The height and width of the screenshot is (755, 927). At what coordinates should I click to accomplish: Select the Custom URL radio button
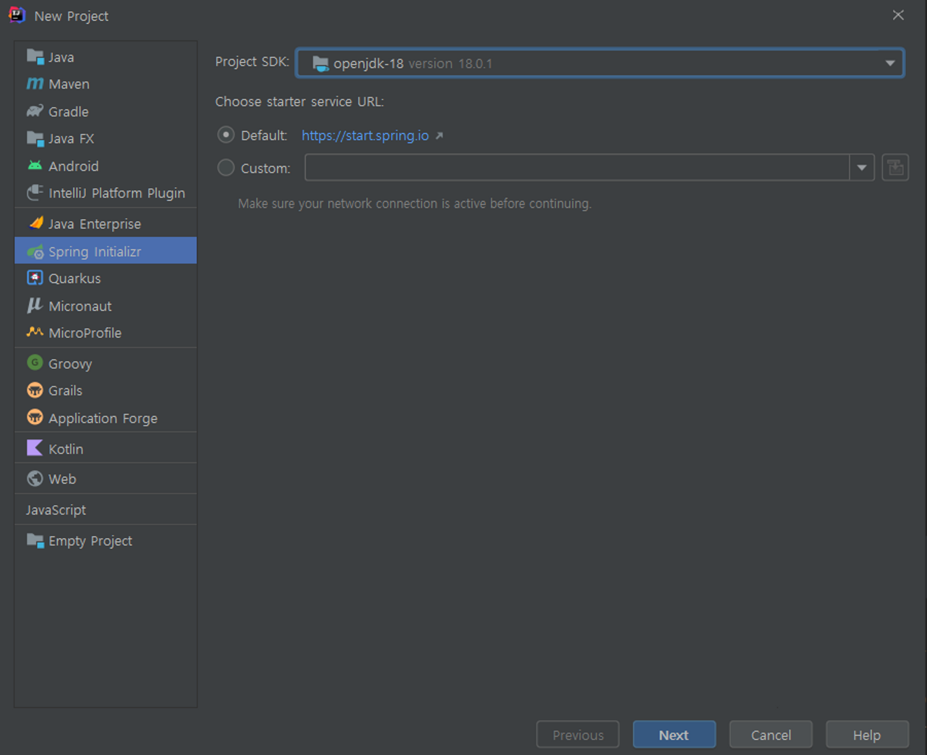coord(226,168)
